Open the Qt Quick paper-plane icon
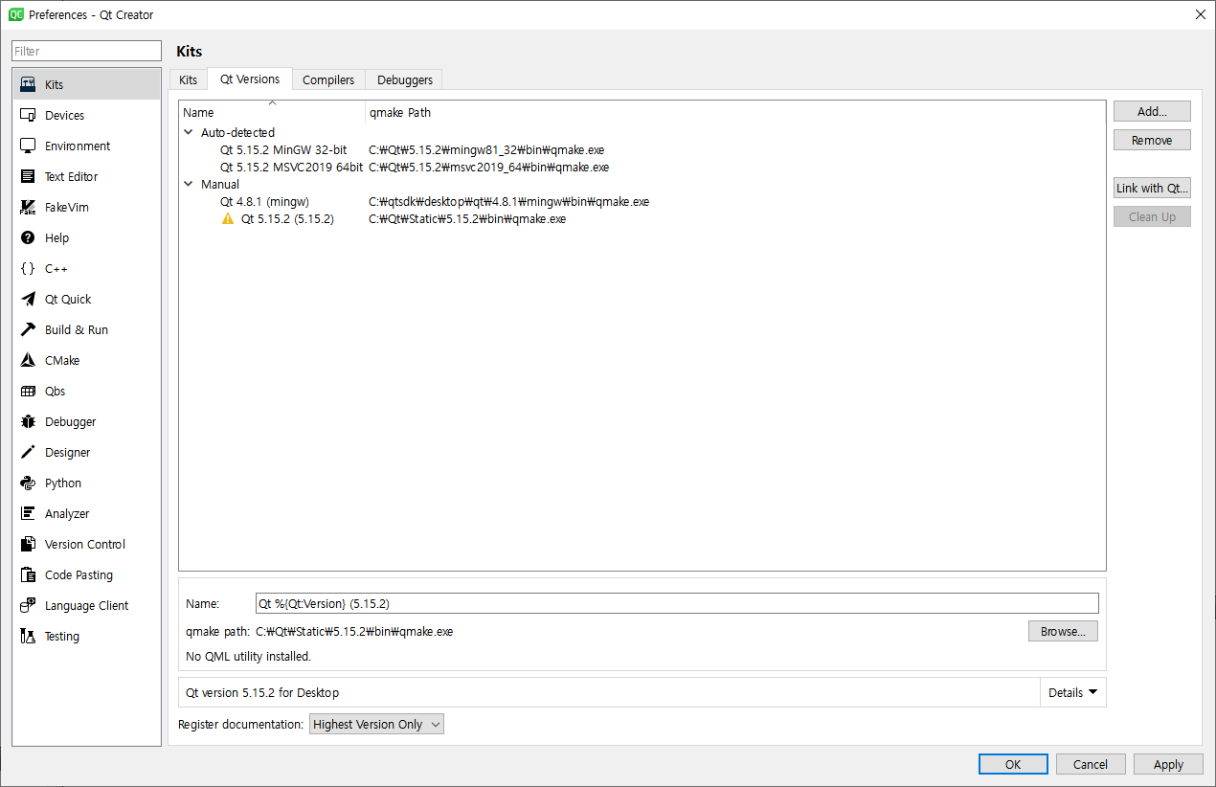 tap(28, 299)
